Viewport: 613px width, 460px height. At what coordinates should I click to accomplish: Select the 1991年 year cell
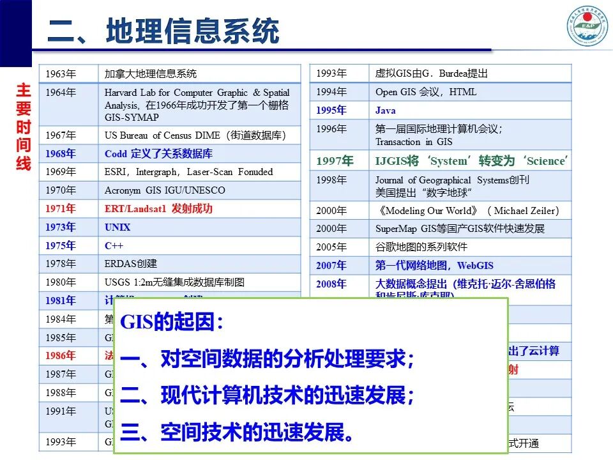coord(68,417)
